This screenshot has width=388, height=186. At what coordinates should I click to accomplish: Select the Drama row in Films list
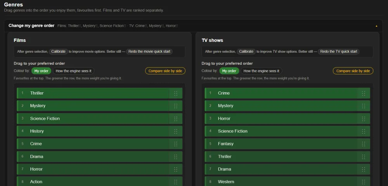click(99, 157)
